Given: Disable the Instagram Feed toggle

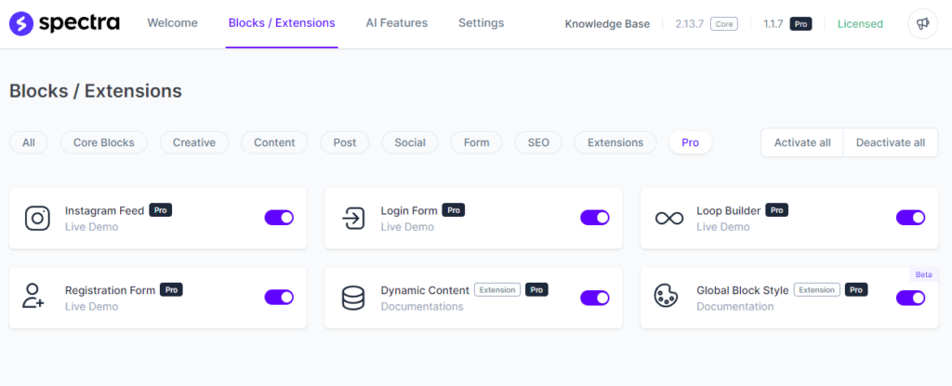Looking at the screenshot, I should tap(279, 218).
